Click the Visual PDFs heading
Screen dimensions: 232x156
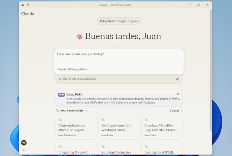point(74,94)
